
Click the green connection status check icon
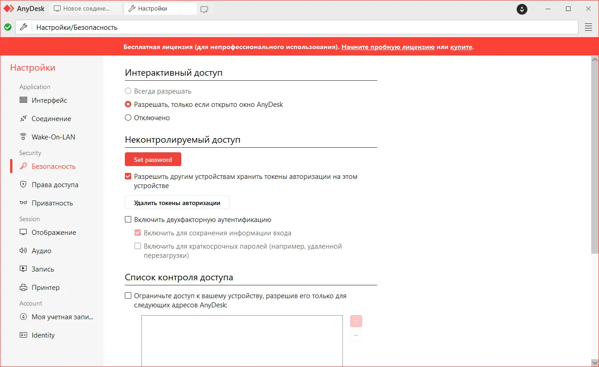pos(8,27)
